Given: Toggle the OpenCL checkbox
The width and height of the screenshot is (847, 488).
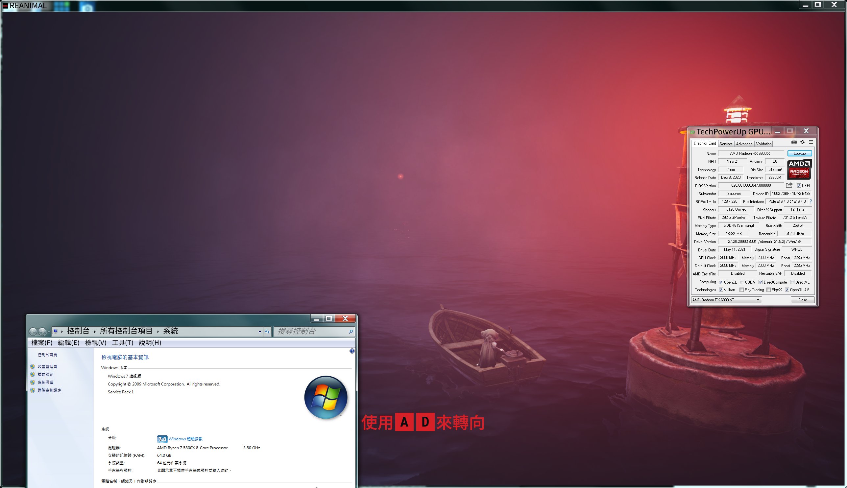Looking at the screenshot, I should (x=721, y=282).
